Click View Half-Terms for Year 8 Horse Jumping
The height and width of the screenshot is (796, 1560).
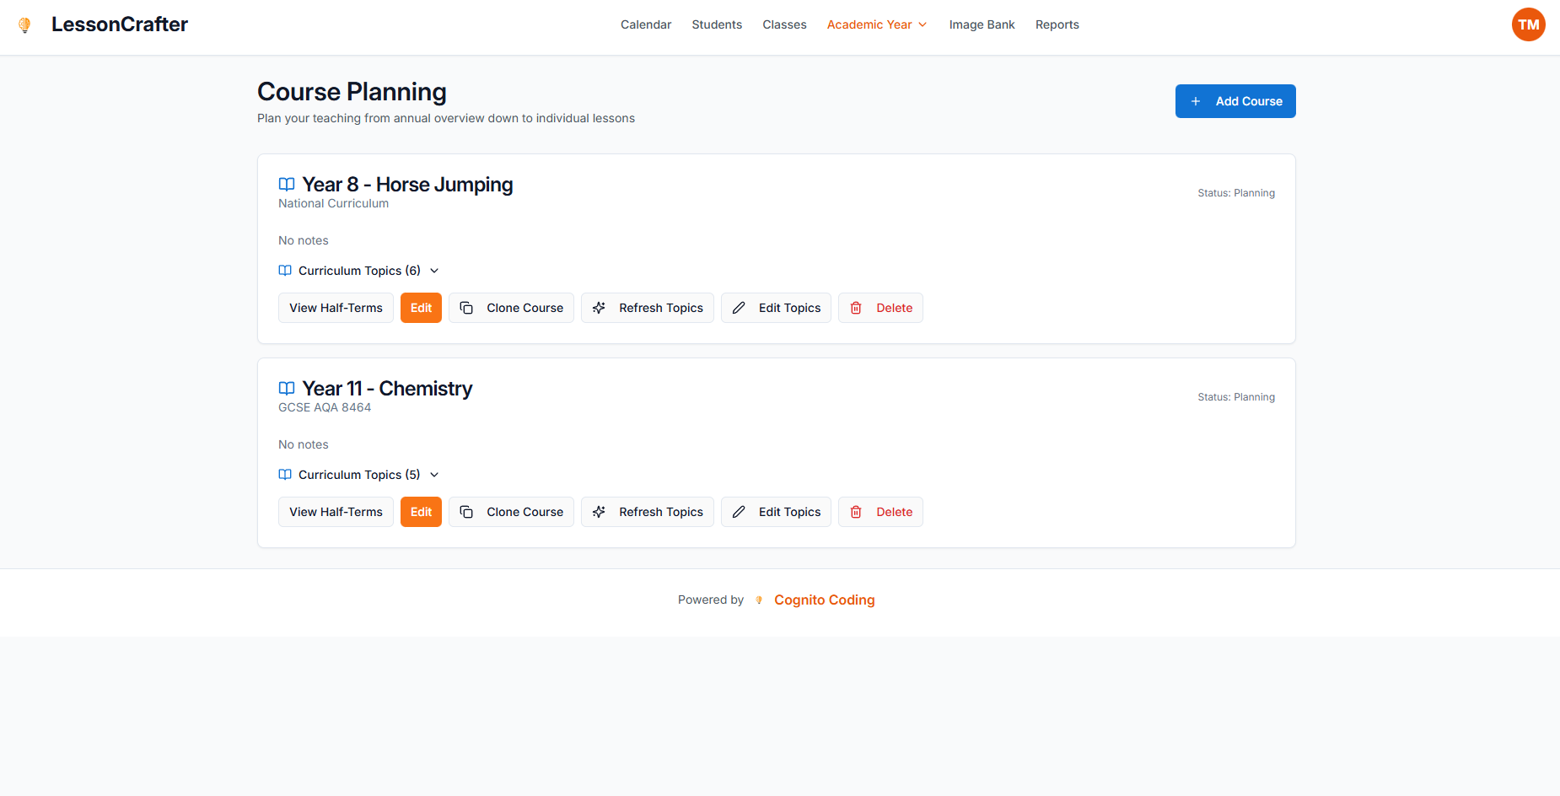tap(336, 308)
